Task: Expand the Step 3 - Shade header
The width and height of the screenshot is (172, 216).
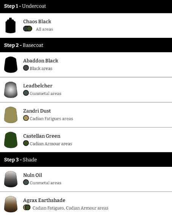Action: pos(86,160)
